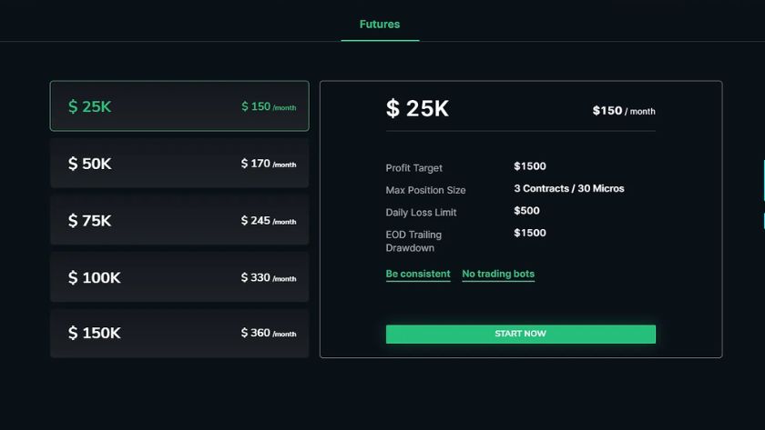Click the $150 / month details price

tap(623, 111)
